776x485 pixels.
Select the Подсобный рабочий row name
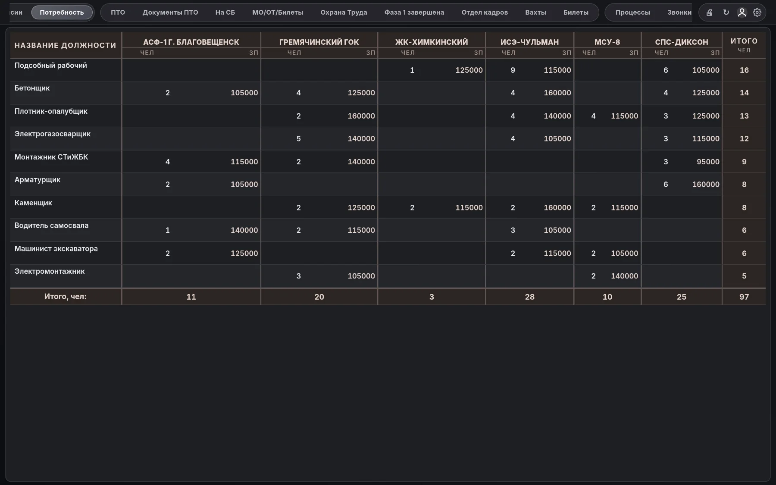pos(51,66)
